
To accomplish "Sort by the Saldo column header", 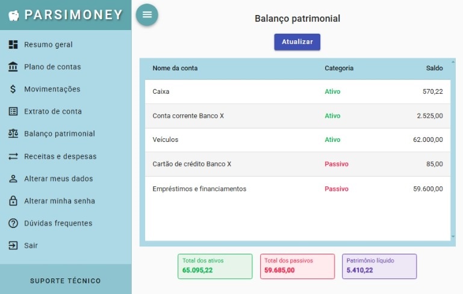I will coord(434,68).
